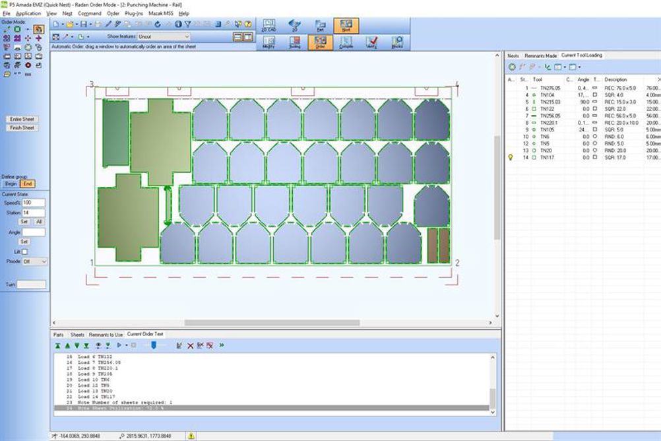Switch to the Remnants Made tab

click(x=540, y=55)
